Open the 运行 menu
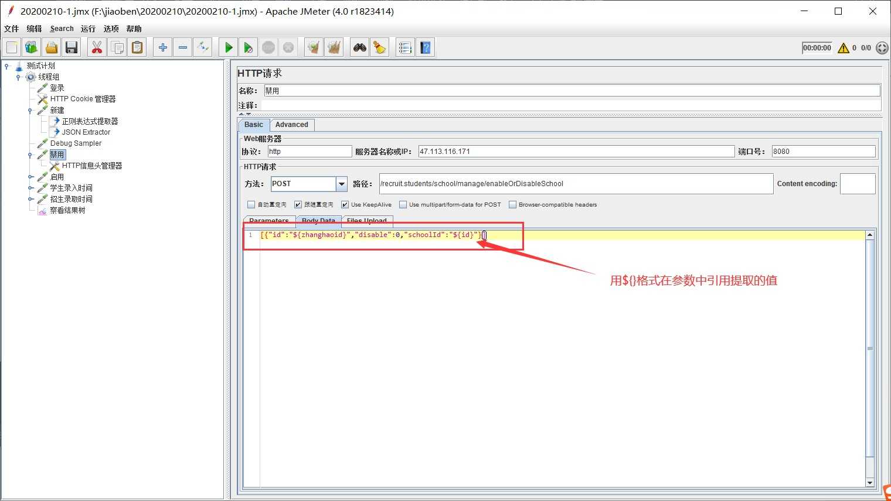Viewport: 891px width, 501px height. pos(88,29)
